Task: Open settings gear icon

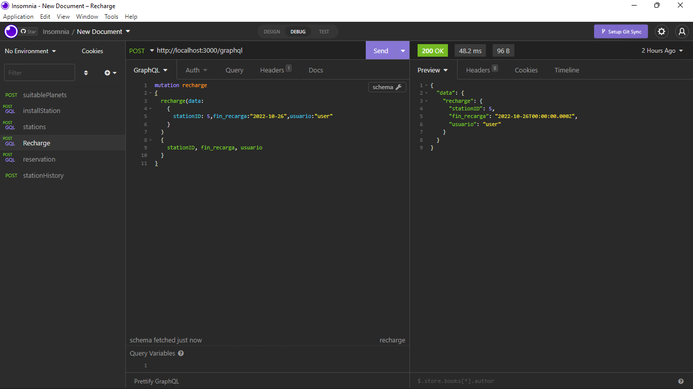Action: (x=662, y=31)
